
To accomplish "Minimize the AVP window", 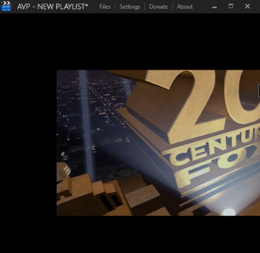I will 214,7.
